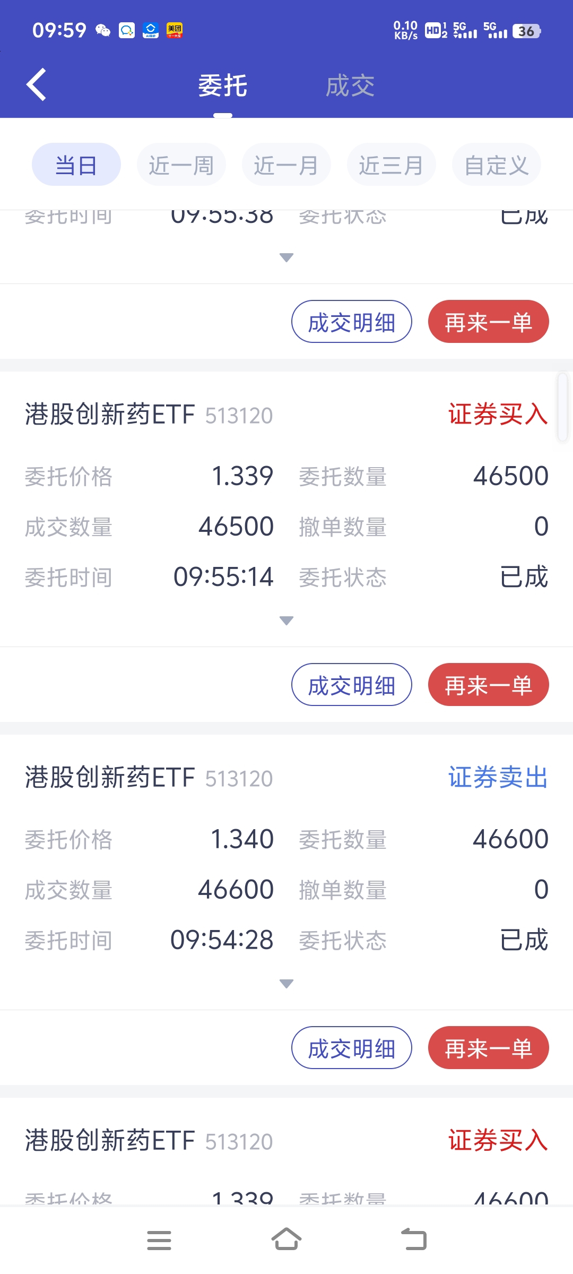
Task: Click the vertical scrollbar handle
Action: point(562,407)
